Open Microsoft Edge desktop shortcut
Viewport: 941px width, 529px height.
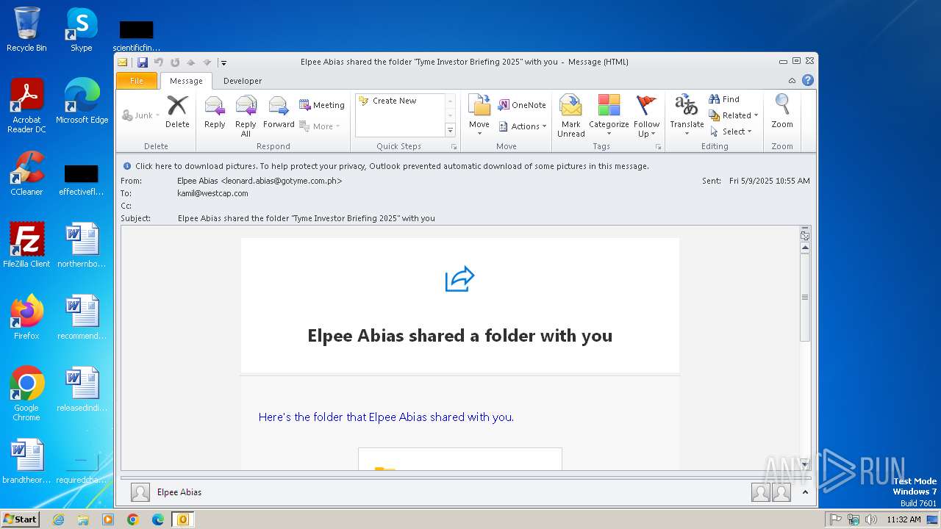pyautogui.click(x=82, y=102)
